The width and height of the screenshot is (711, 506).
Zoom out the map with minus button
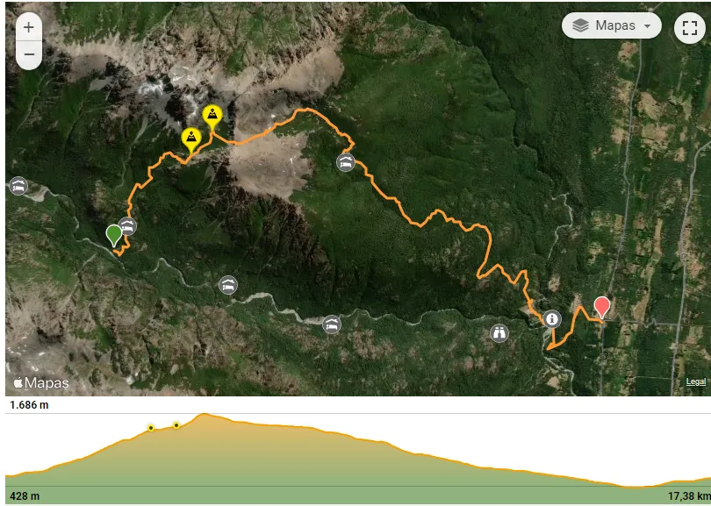click(x=29, y=55)
